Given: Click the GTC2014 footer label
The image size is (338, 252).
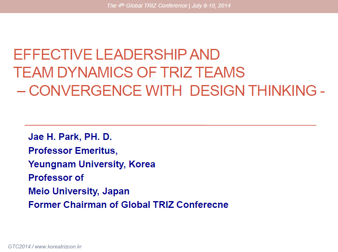Looking at the screenshot, I should point(19,246).
